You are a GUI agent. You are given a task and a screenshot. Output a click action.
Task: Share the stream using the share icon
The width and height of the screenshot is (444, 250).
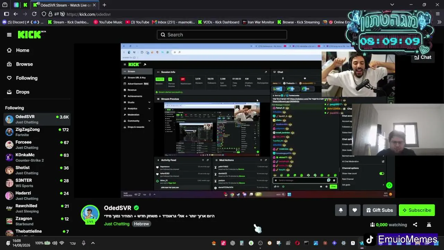415,225
